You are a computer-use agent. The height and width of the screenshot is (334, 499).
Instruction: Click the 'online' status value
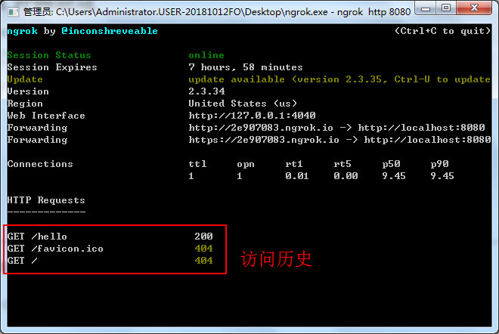[x=206, y=55]
